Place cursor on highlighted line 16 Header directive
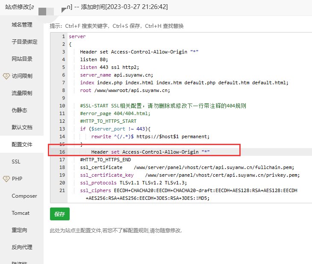This screenshot has height=264, width=312. (150, 152)
